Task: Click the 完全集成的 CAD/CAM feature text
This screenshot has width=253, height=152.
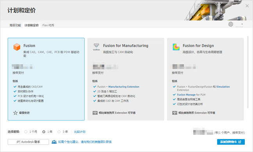Action: coord(30,87)
